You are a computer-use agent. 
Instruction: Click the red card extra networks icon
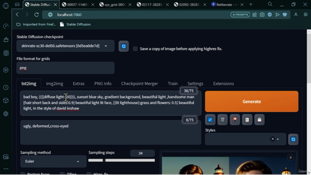(x=235, y=120)
